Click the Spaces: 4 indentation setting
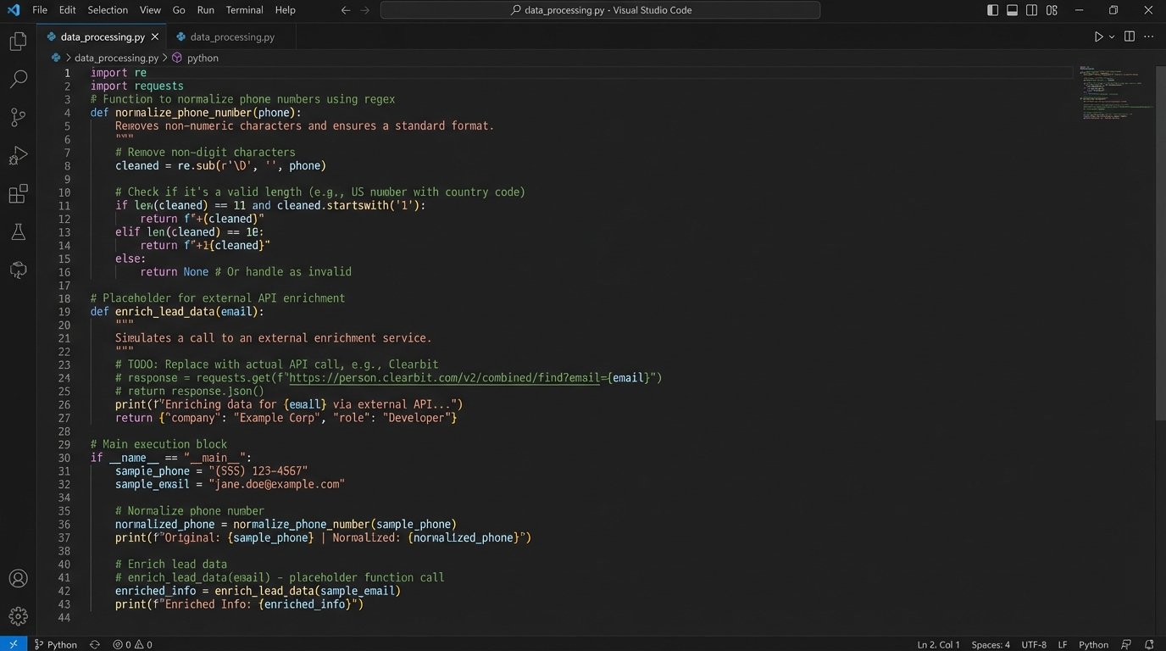 click(x=990, y=644)
